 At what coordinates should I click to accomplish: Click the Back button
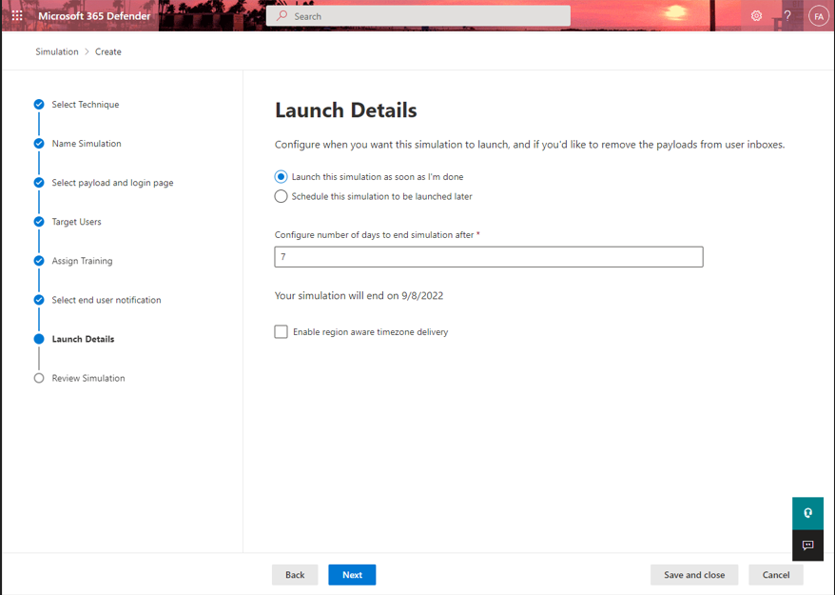295,574
